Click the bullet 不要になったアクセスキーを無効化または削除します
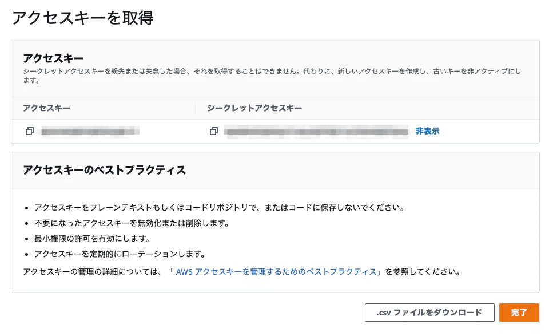The image size is (553, 336). (x=132, y=223)
